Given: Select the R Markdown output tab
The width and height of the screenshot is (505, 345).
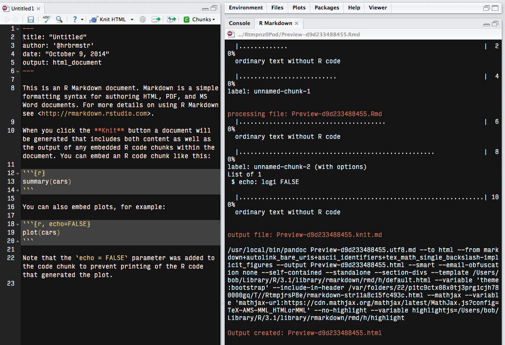Looking at the screenshot, I should click(x=275, y=23).
